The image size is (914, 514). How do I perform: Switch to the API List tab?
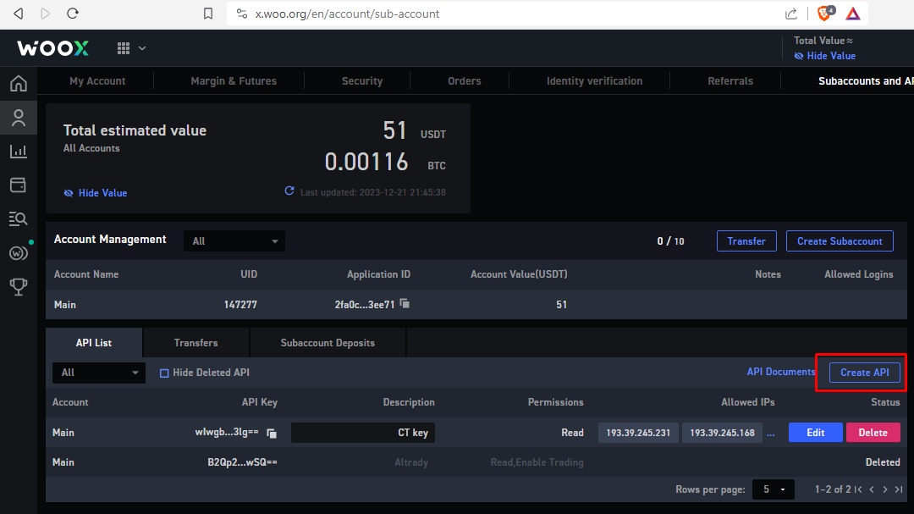pos(94,342)
